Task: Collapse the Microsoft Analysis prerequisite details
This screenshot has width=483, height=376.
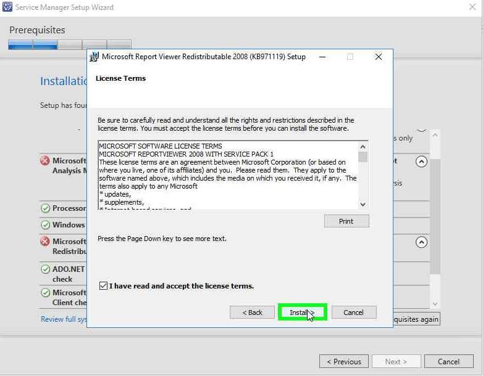Action: click(x=421, y=161)
